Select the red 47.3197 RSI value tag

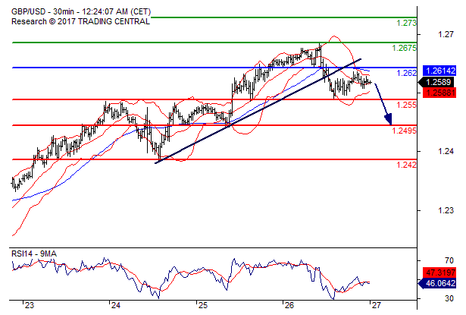click(x=439, y=272)
